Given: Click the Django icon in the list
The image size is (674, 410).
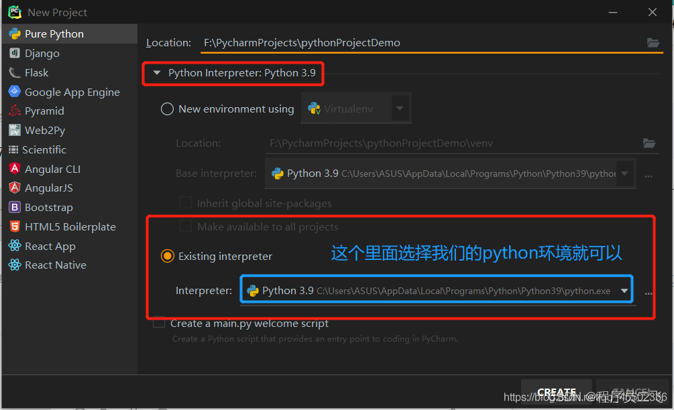Looking at the screenshot, I should coord(15,53).
